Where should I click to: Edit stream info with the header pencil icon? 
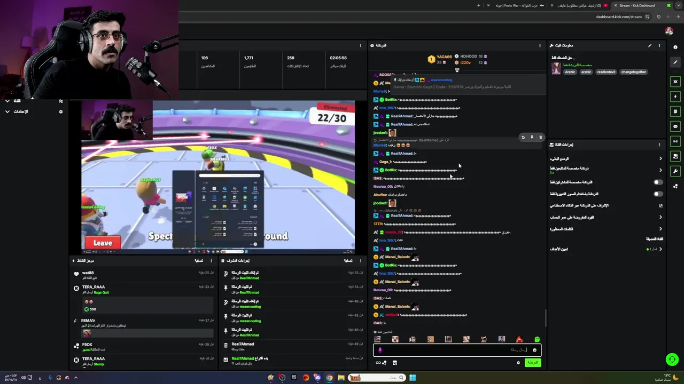tap(650, 46)
